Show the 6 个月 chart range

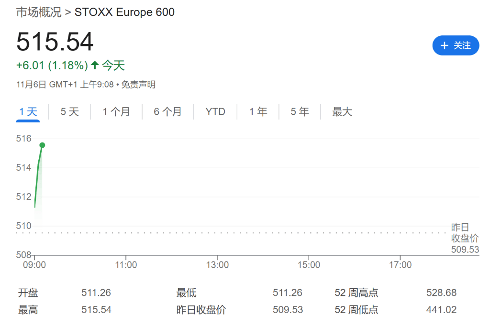tap(167, 112)
